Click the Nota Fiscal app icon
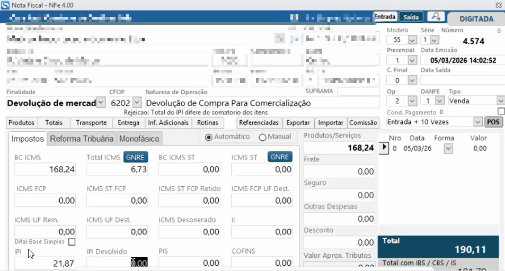 click(x=5, y=5)
